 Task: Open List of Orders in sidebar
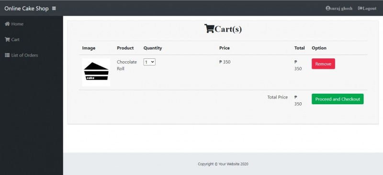tap(22, 55)
